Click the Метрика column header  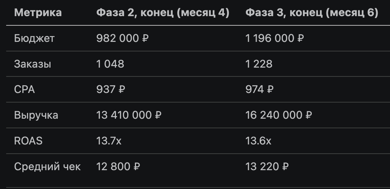pos(38,13)
